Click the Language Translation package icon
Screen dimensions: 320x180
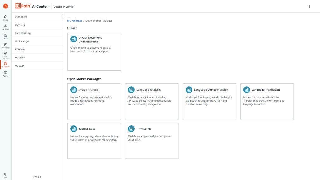point(247,90)
